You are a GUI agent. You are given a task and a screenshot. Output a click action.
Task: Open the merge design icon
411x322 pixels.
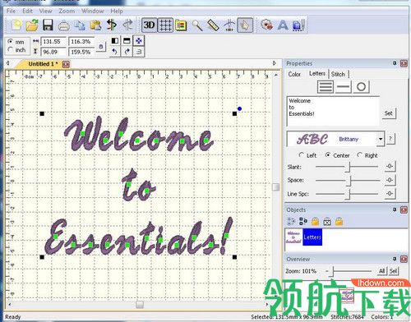pos(266,25)
